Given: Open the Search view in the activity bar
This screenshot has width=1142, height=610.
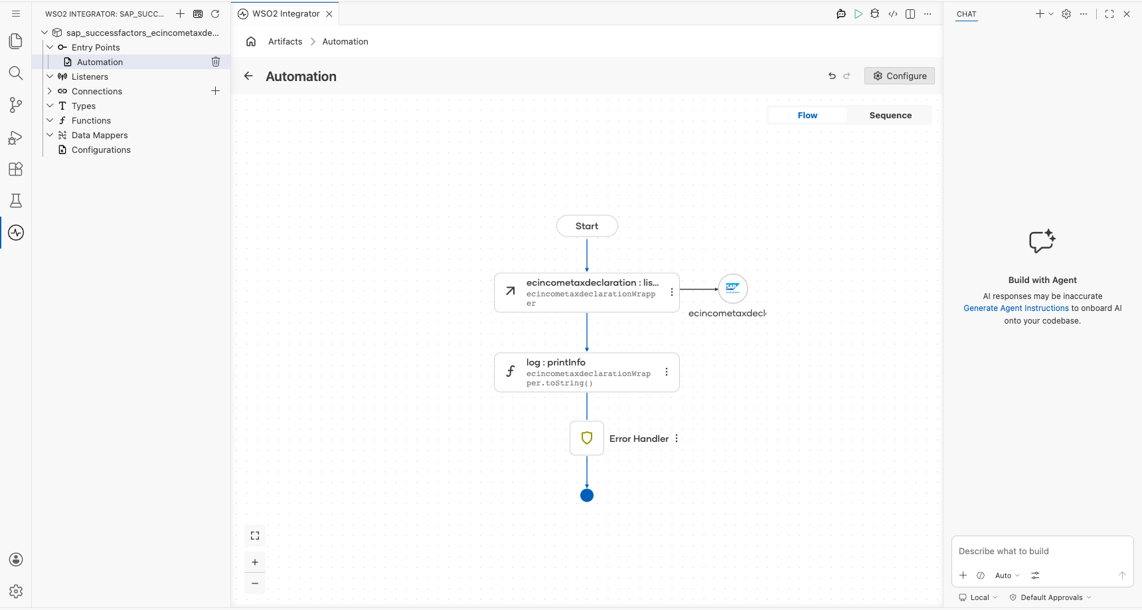Looking at the screenshot, I should click(16, 73).
